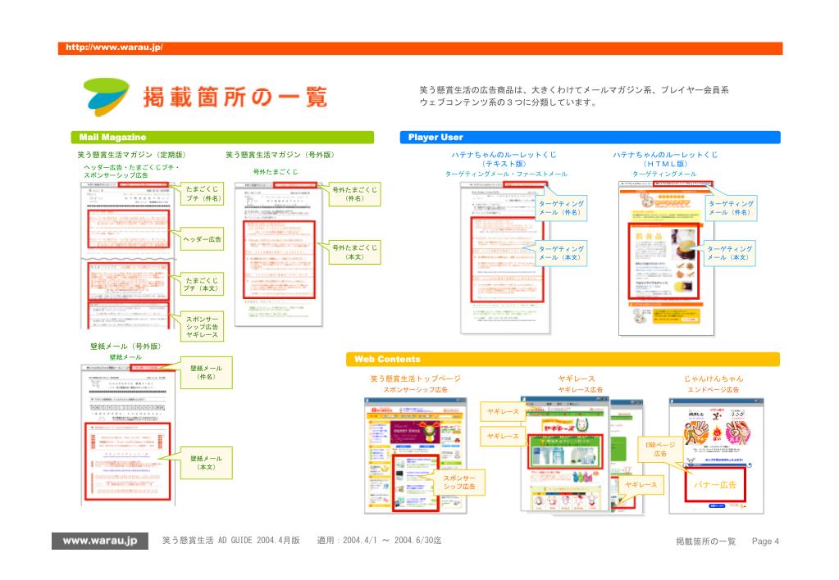The image size is (839, 580).
Task: Click the 号外たまごくじ(件名) callout label
Action: (x=354, y=194)
